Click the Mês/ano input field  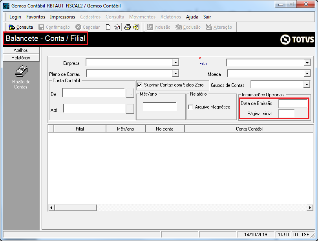pyautogui.click(x=160, y=107)
